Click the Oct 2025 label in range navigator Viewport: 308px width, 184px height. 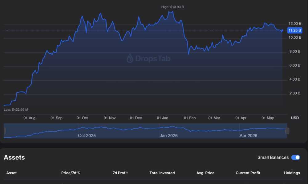click(x=87, y=136)
